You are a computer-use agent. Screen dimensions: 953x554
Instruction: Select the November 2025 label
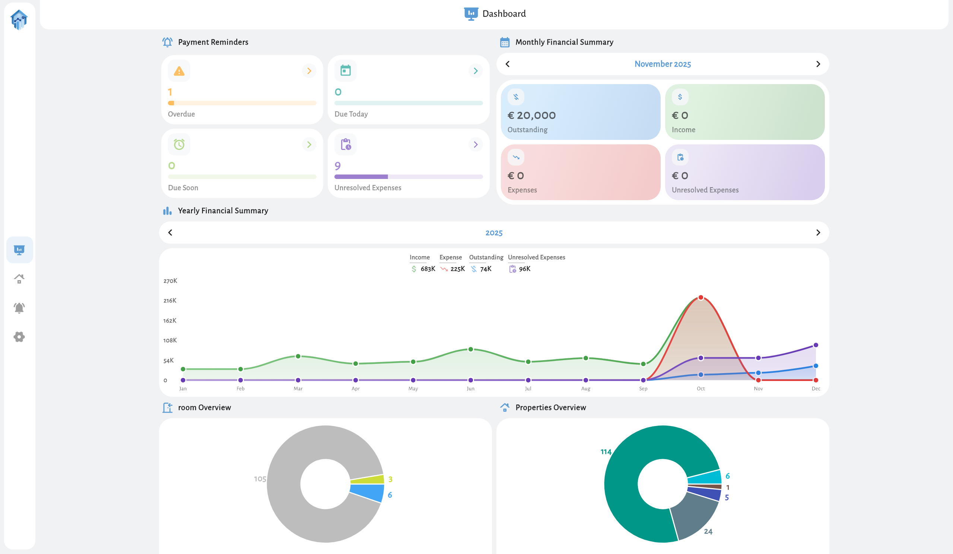[662, 64]
